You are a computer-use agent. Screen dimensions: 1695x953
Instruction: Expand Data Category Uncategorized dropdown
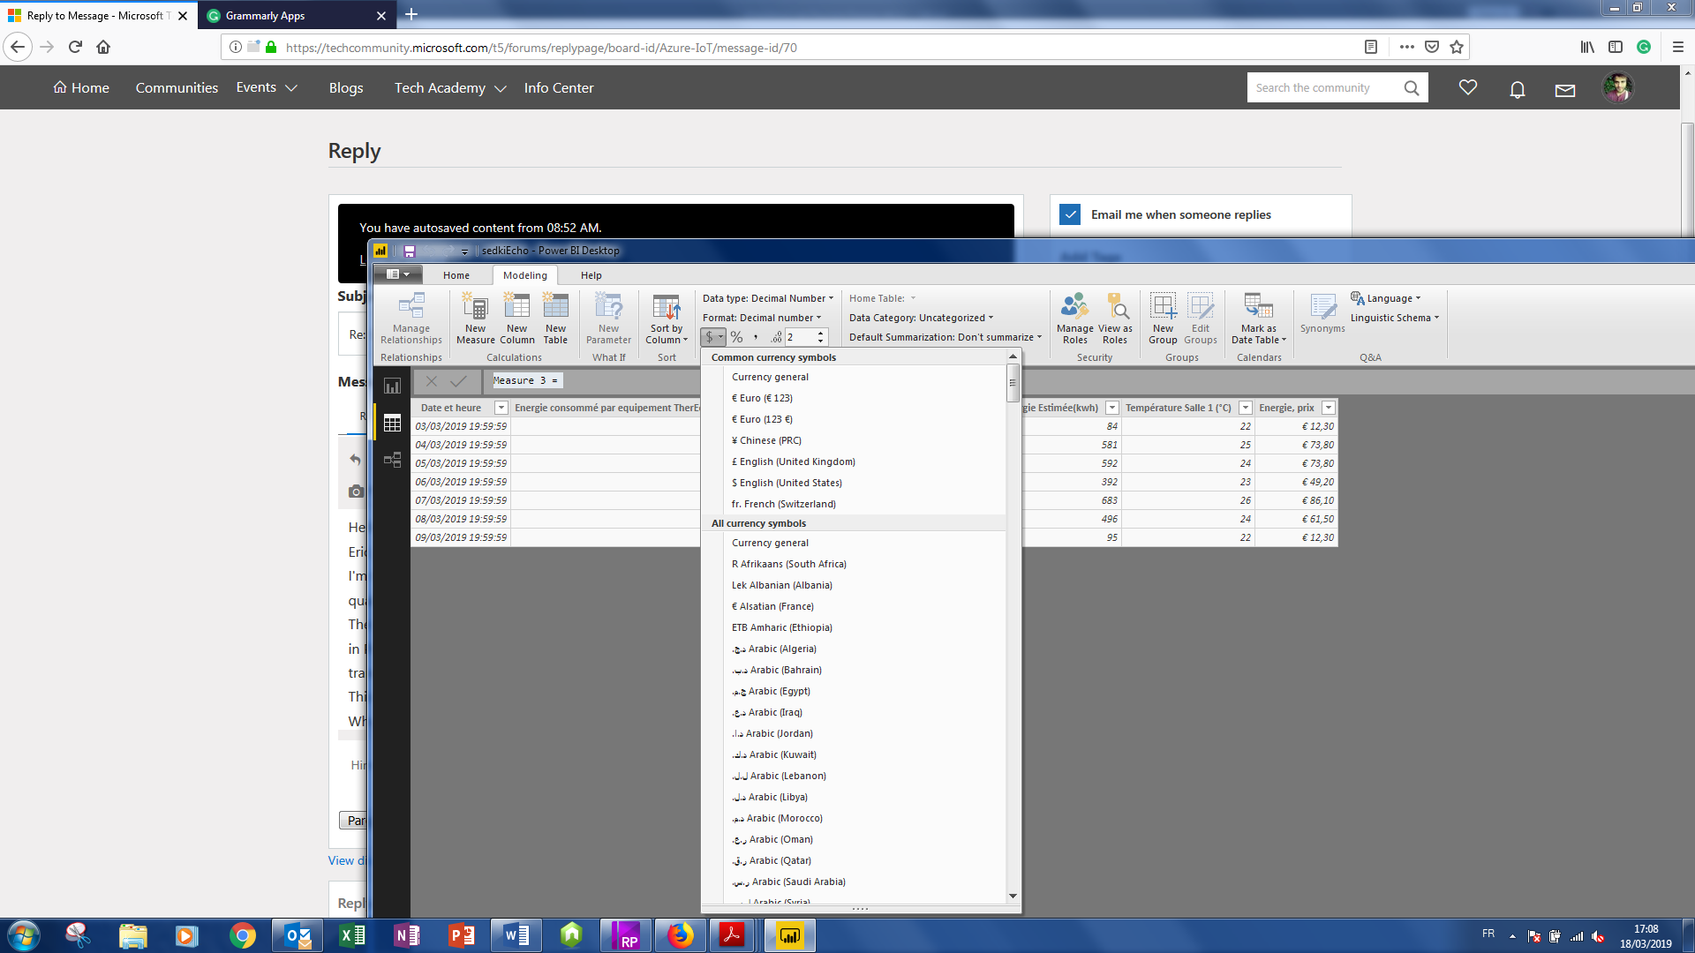[x=921, y=318]
